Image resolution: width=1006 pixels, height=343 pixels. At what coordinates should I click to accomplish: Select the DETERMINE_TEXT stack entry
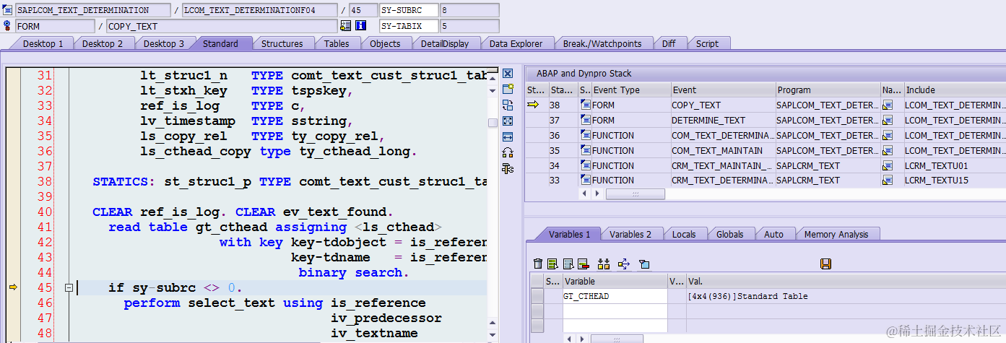coord(722,121)
